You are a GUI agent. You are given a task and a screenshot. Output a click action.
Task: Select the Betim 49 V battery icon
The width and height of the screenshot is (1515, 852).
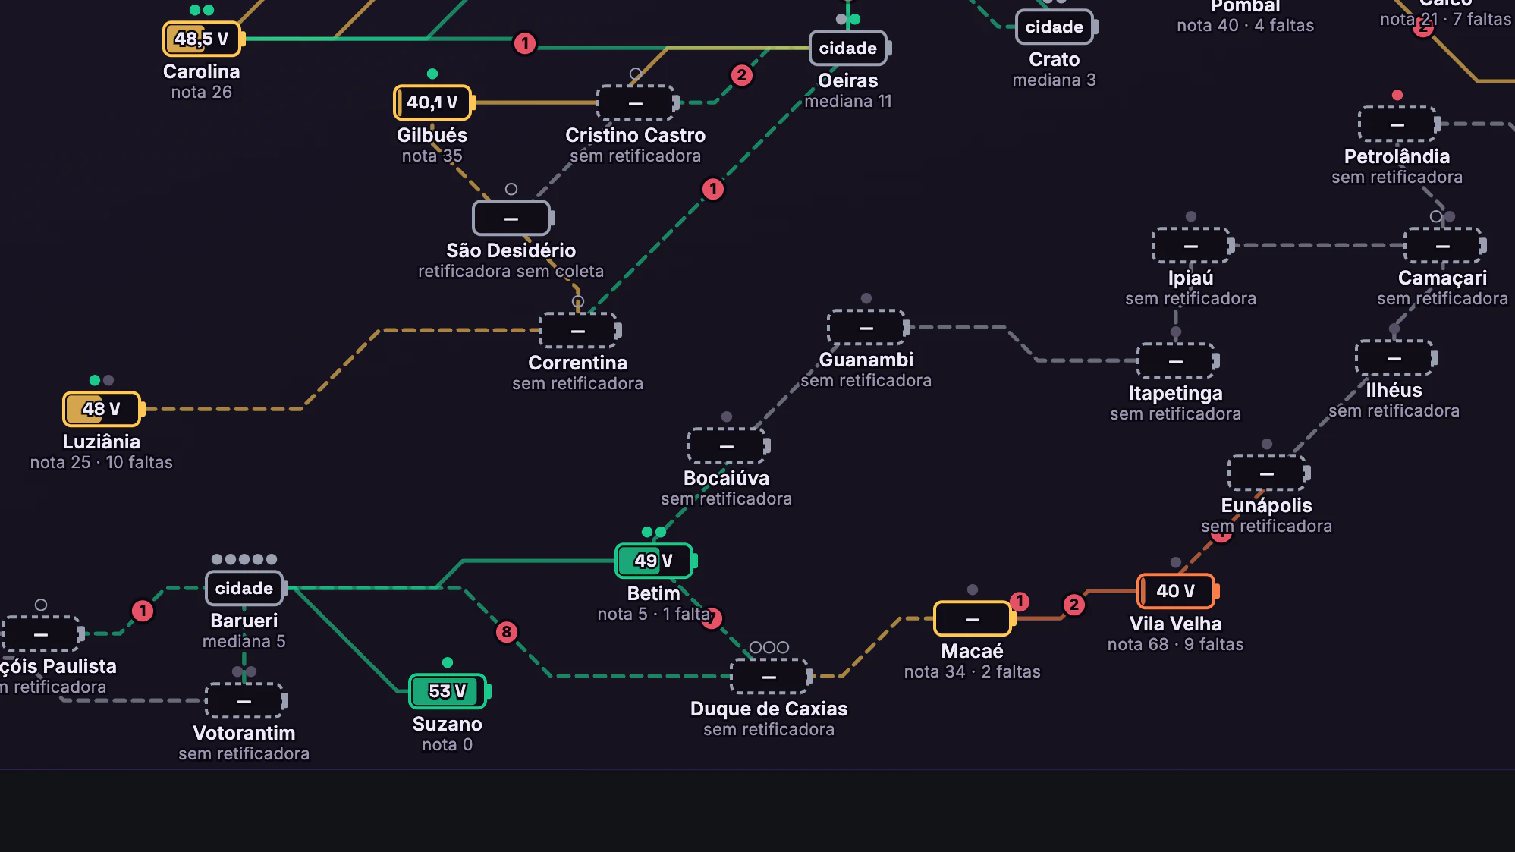[655, 561]
